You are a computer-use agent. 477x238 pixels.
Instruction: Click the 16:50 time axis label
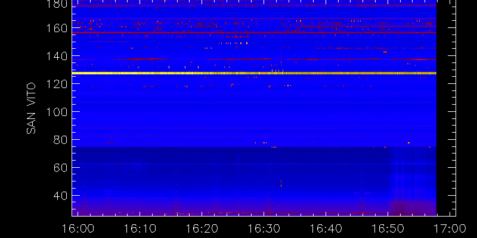[x=388, y=228]
